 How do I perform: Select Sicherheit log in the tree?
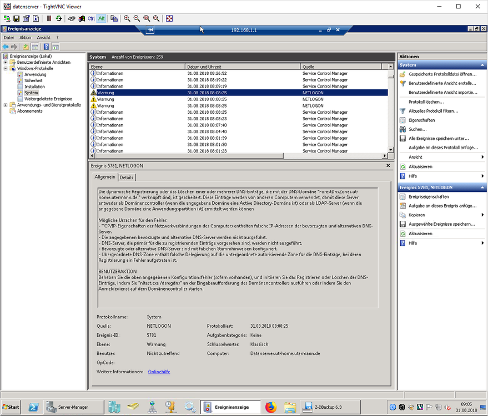[33, 80]
